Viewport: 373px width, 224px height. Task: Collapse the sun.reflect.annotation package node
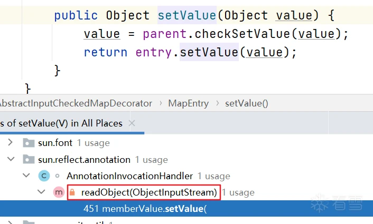10,160
